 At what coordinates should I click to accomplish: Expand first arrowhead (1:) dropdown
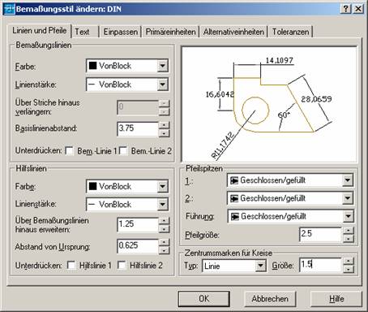click(348, 180)
